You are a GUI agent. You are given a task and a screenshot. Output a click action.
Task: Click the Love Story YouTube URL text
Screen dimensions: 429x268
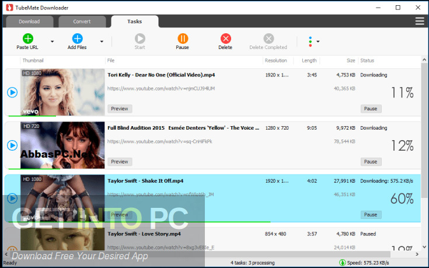coord(161,248)
